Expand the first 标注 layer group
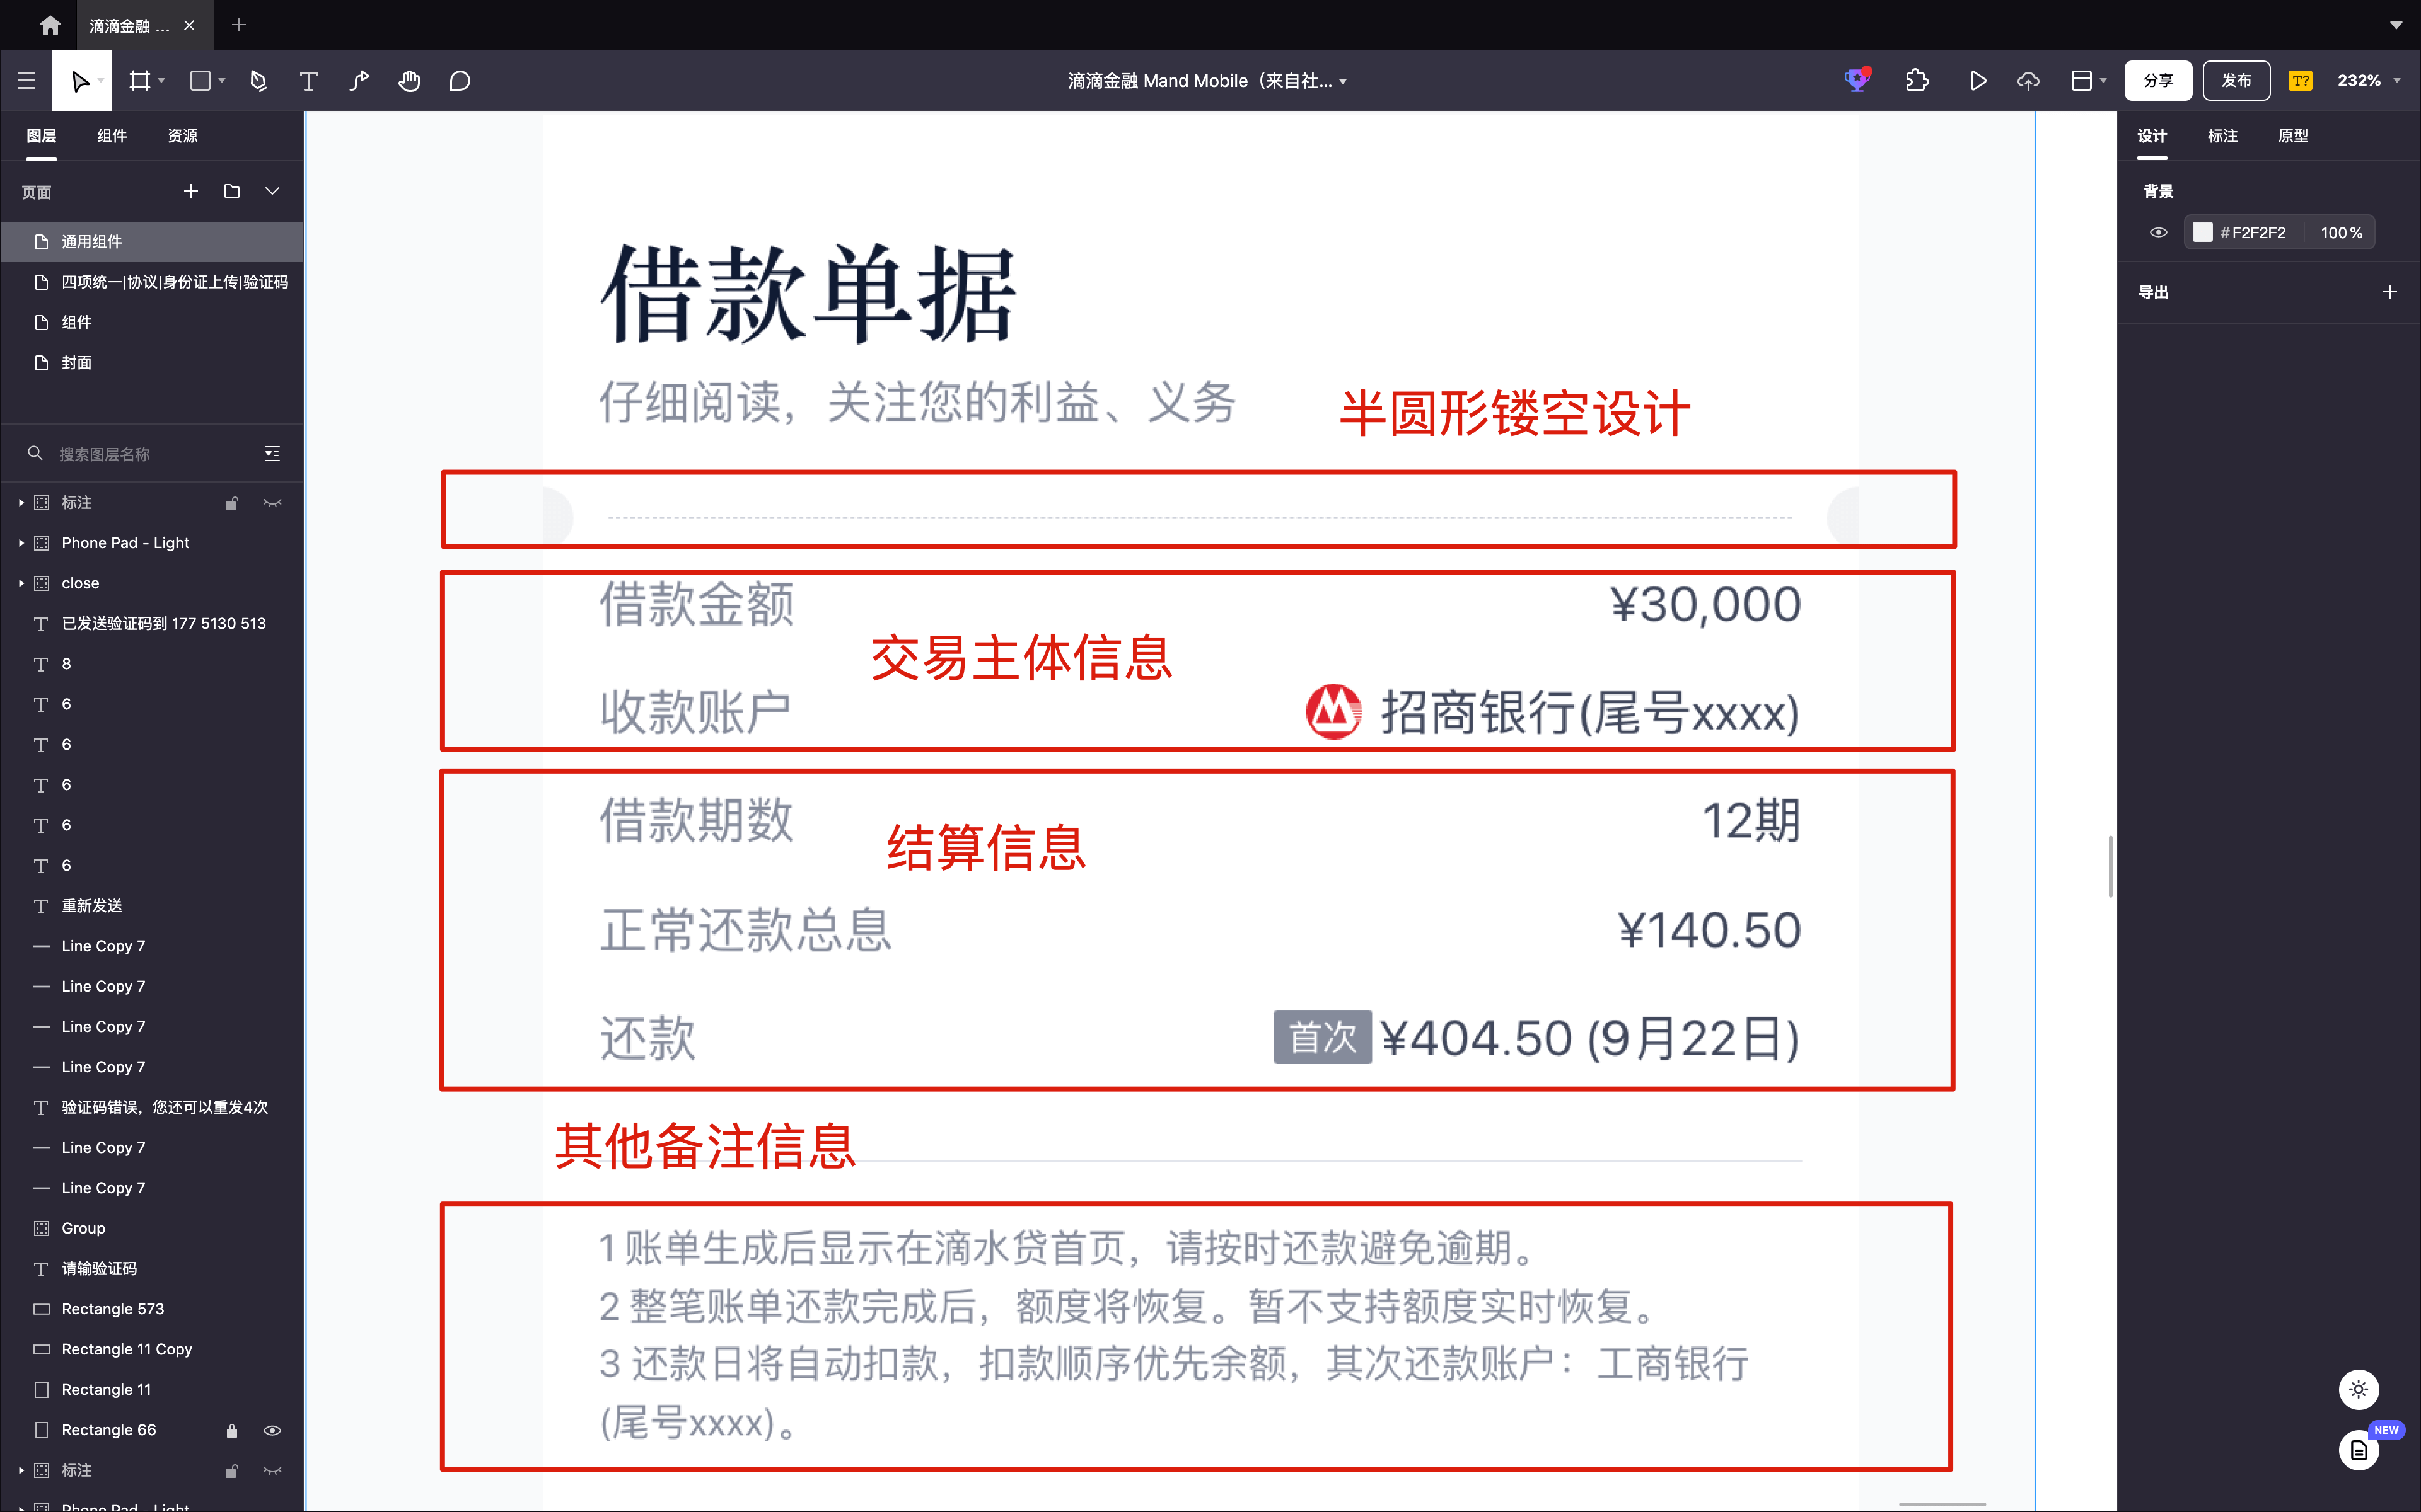Viewport: 2421px width, 1512px height. tap(21, 503)
